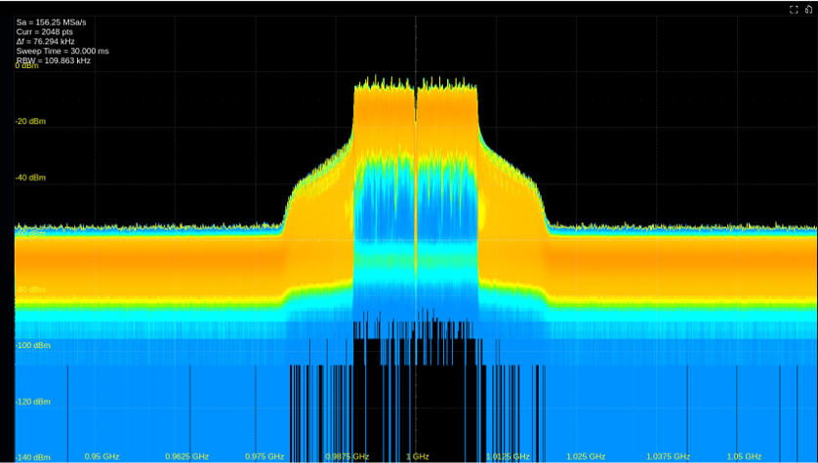
Task: Click the copy/rotate icon in top-right corner
Action: 808,9
